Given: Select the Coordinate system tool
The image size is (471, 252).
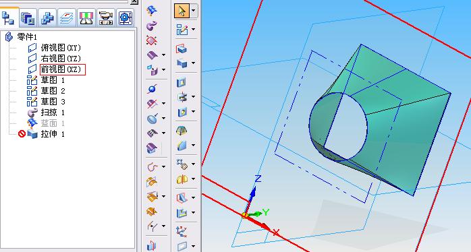Looking at the screenshot, I should pyautogui.click(x=182, y=231).
